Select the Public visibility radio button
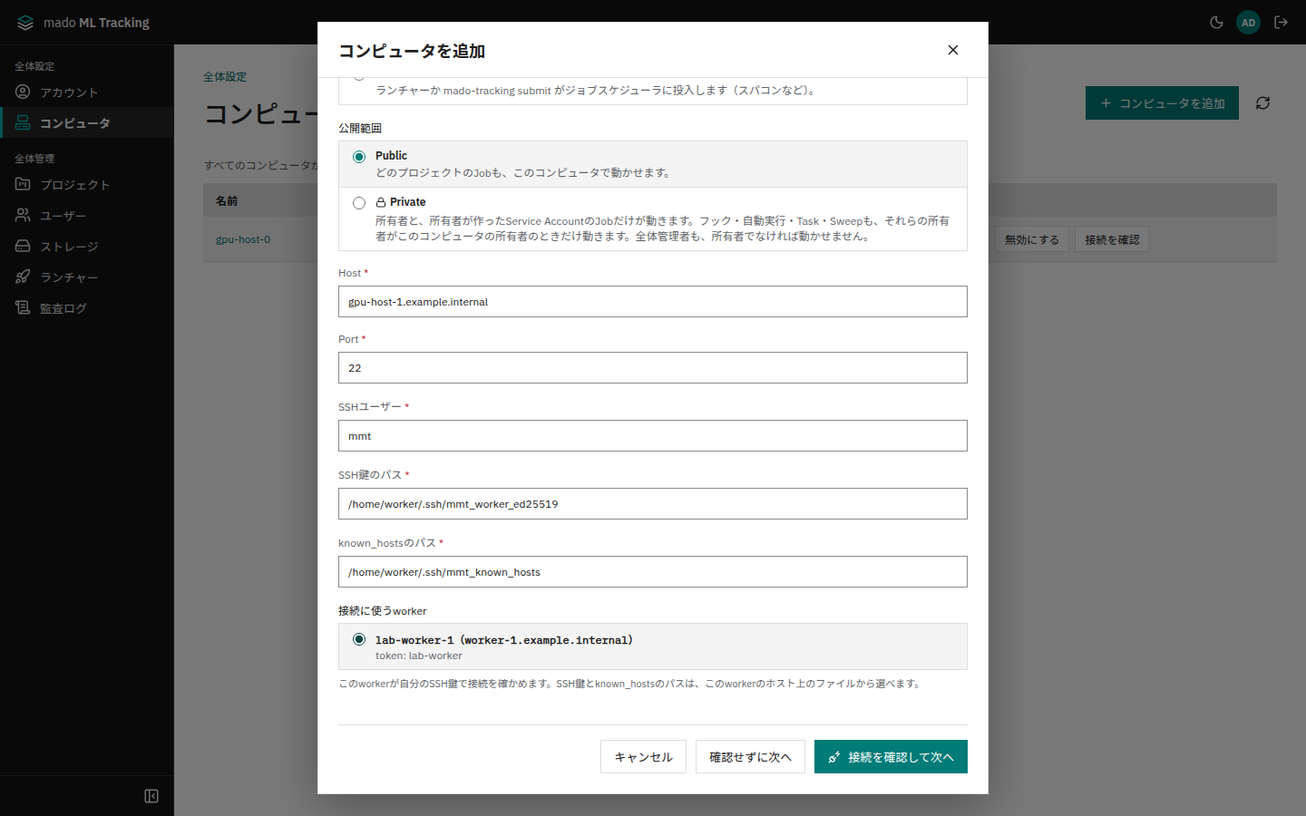 [x=359, y=157]
